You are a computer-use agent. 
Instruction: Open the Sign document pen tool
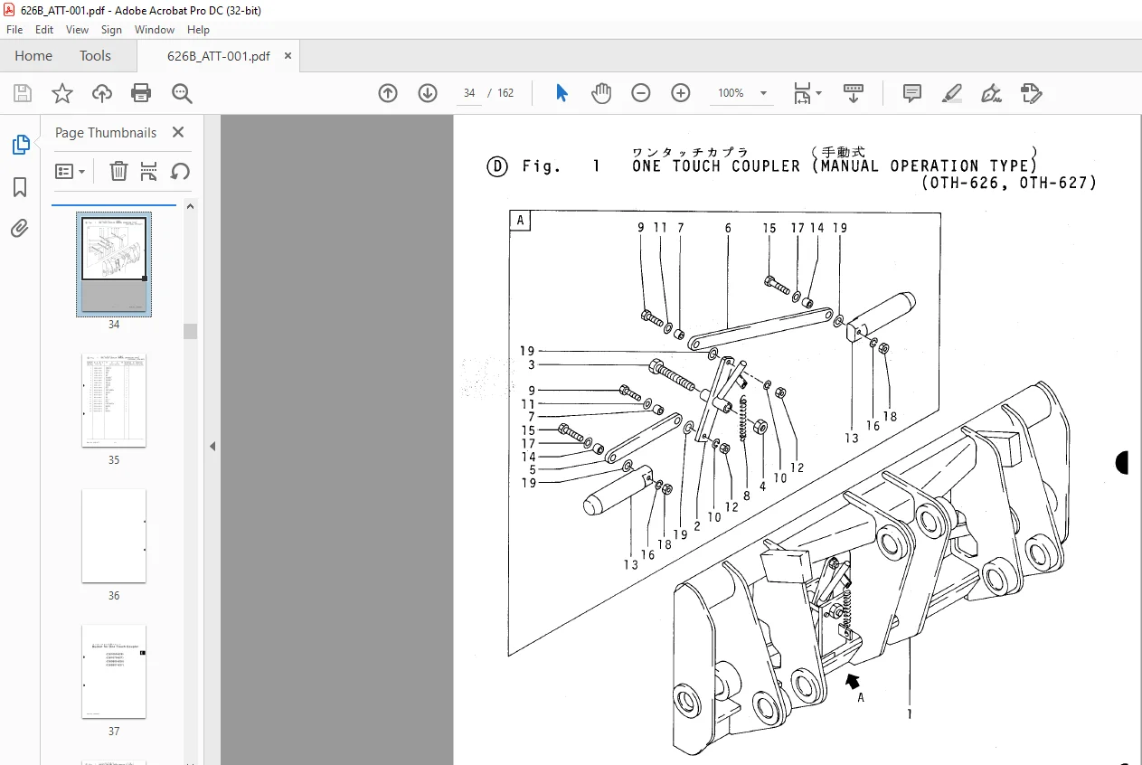click(992, 93)
